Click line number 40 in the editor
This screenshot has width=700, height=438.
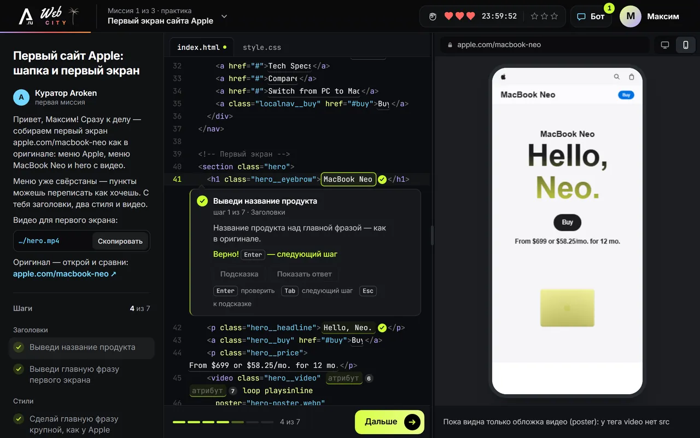pyautogui.click(x=177, y=166)
